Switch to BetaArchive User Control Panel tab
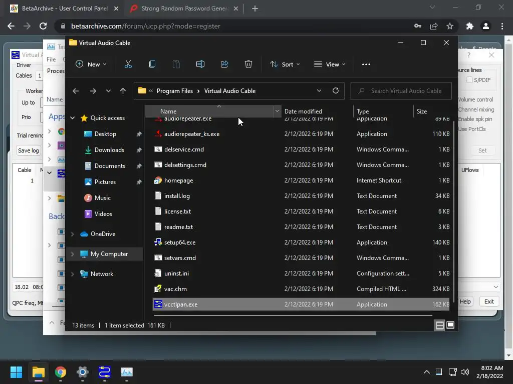This screenshot has width=513, height=384. coord(65,8)
